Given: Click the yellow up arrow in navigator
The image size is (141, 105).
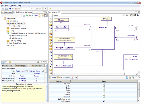Looking at the screenshot, I should click(40, 15).
